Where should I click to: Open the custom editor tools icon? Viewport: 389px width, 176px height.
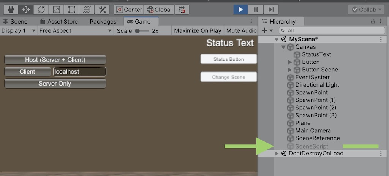tap(102, 10)
